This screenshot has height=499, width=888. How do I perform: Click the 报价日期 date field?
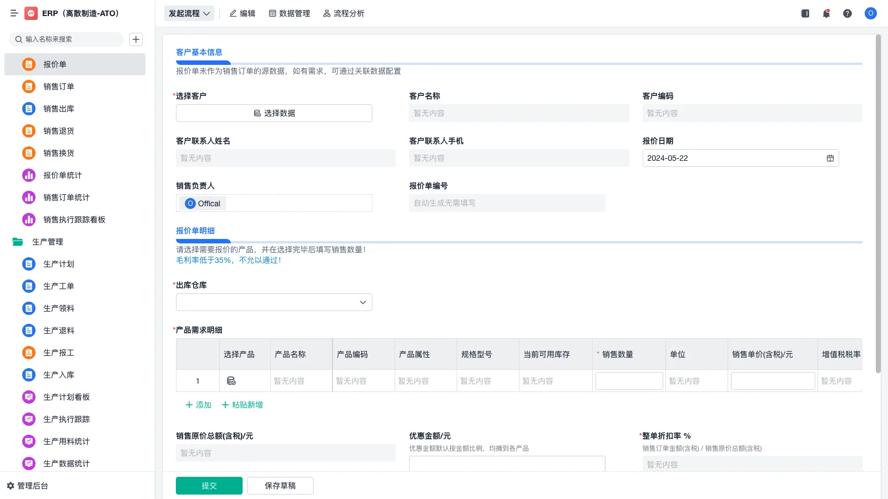[740, 158]
